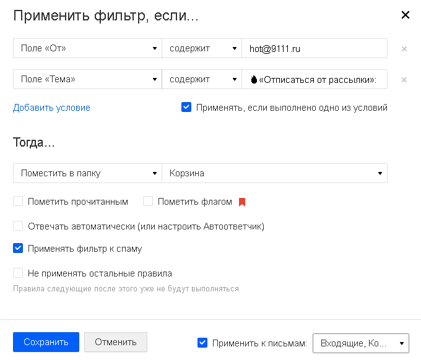Toggle 'Применять, если выполнено одно из условий' checkbox
This screenshot has height=360, width=421.
click(x=186, y=107)
